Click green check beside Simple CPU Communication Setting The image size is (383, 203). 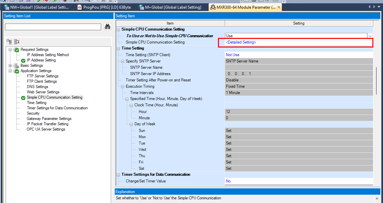[x=23, y=98]
